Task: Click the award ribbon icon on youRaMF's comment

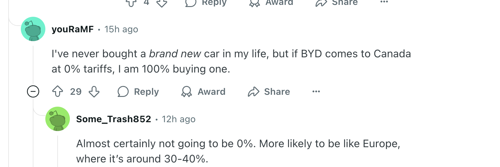Action: coord(187,91)
